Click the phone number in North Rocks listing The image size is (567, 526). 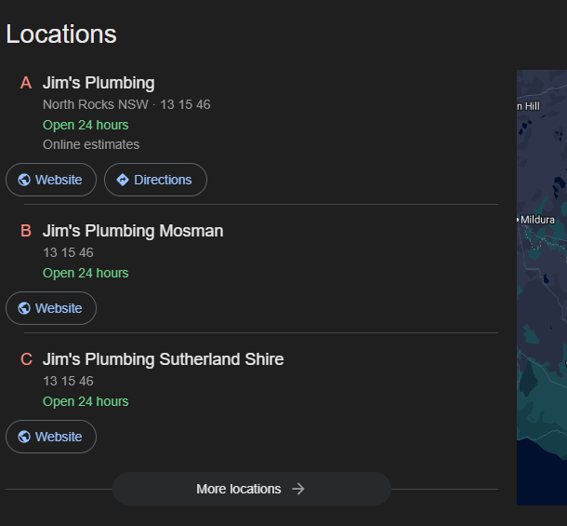point(185,104)
